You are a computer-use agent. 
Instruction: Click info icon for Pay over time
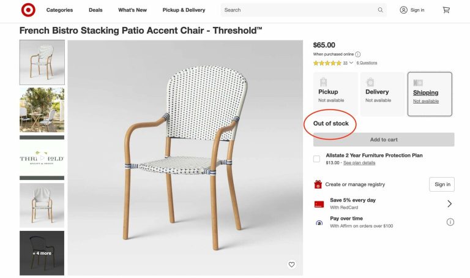[x=450, y=222]
